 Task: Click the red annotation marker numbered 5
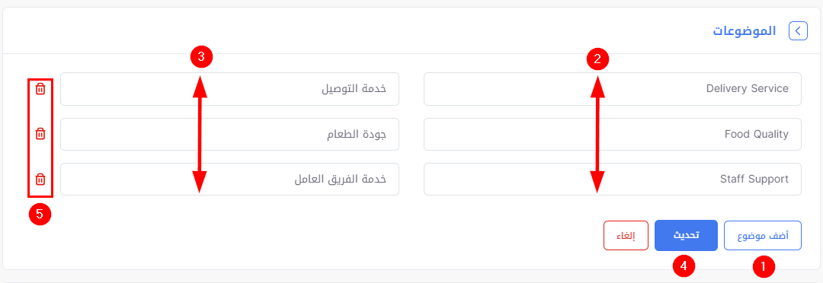(x=40, y=215)
